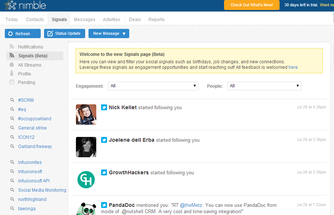Click the Twitter icon next to Nick Kellet
The image size is (334, 215).
coord(104,107)
